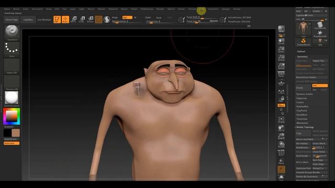The height and width of the screenshot is (188, 335).
Task: Open the Preferences menu
Action: (147, 9)
